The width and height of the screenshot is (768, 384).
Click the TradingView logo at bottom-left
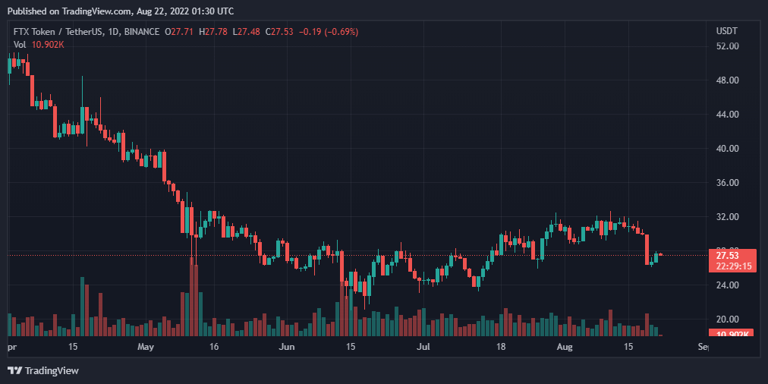(x=43, y=370)
